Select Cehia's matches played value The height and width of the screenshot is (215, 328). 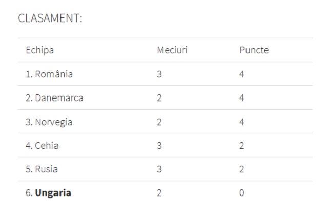tap(159, 145)
